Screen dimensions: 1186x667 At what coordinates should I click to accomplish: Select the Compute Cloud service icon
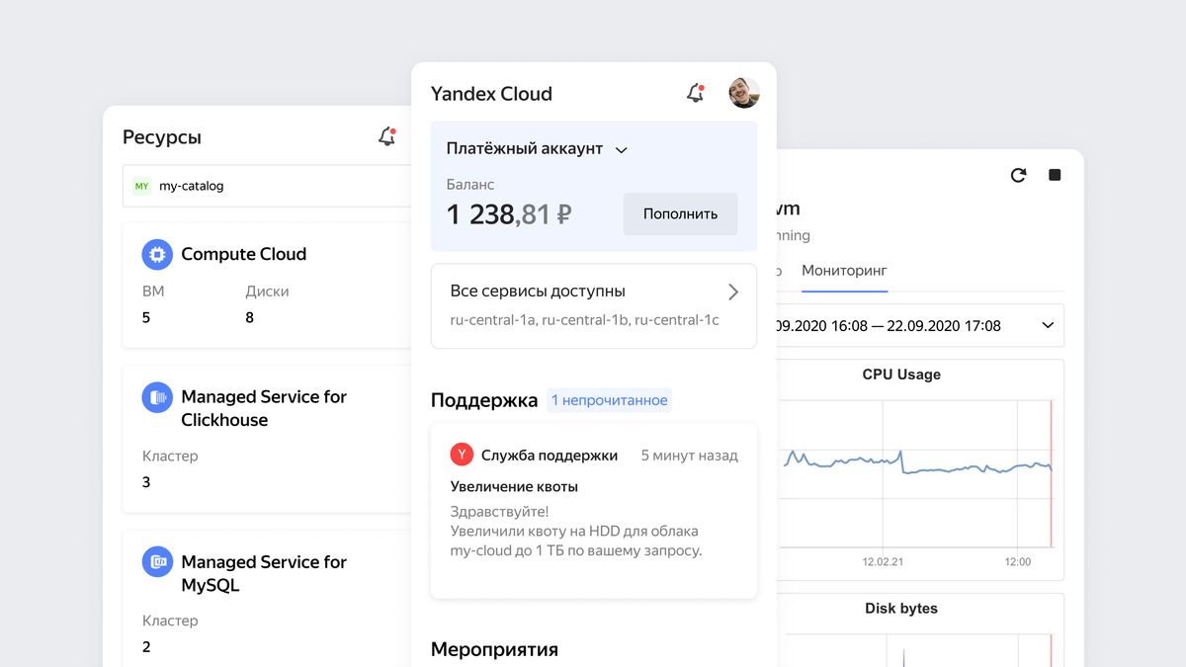(x=156, y=254)
